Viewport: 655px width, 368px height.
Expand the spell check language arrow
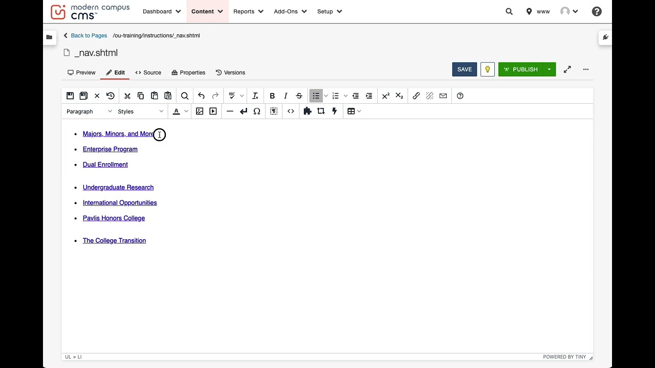tap(242, 96)
